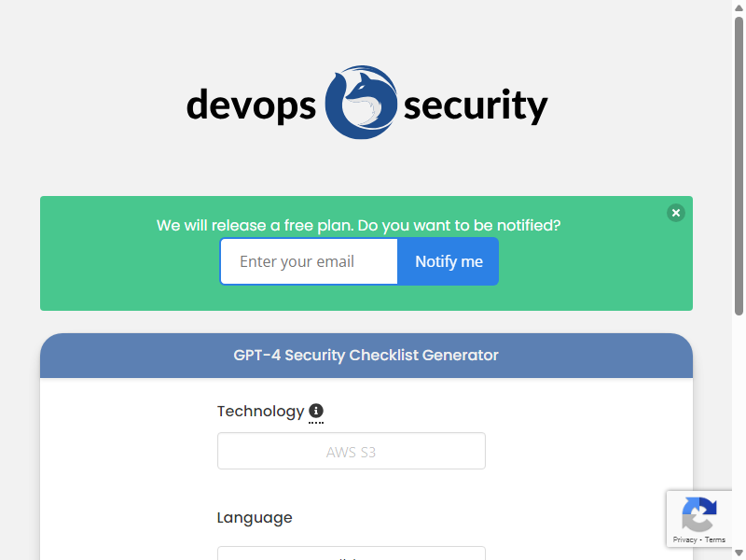
Task: Open the Language dropdown at the bottom
Action: (x=352, y=553)
